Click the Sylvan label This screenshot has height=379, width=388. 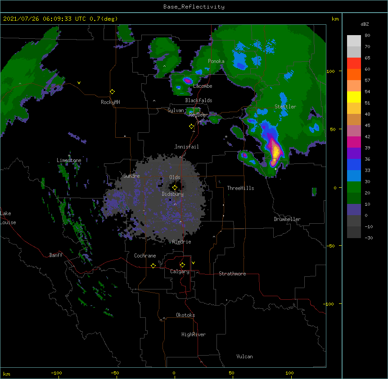tap(176, 110)
